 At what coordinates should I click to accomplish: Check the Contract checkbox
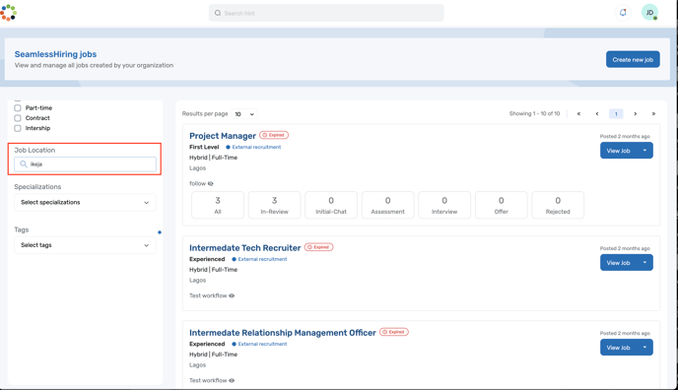click(18, 118)
